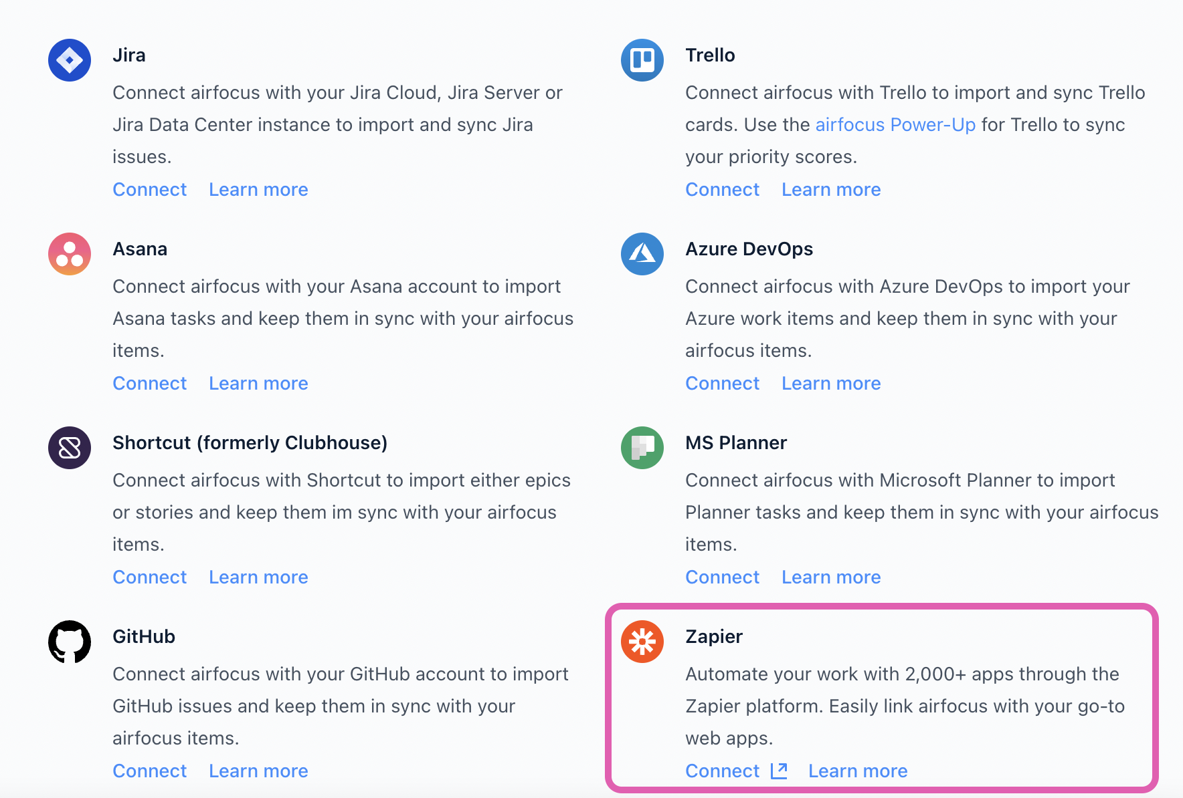The width and height of the screenshot is (1183, 798).
Task: Connect the Trello integration
Action: tap(723, 190)
